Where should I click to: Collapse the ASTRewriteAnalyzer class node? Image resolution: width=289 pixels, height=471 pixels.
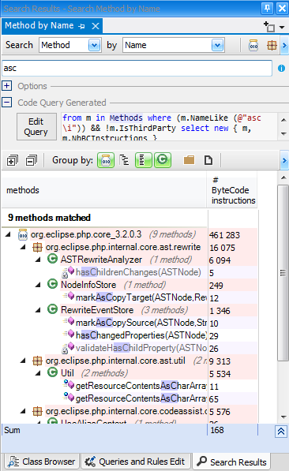click(x=38, y=260)
